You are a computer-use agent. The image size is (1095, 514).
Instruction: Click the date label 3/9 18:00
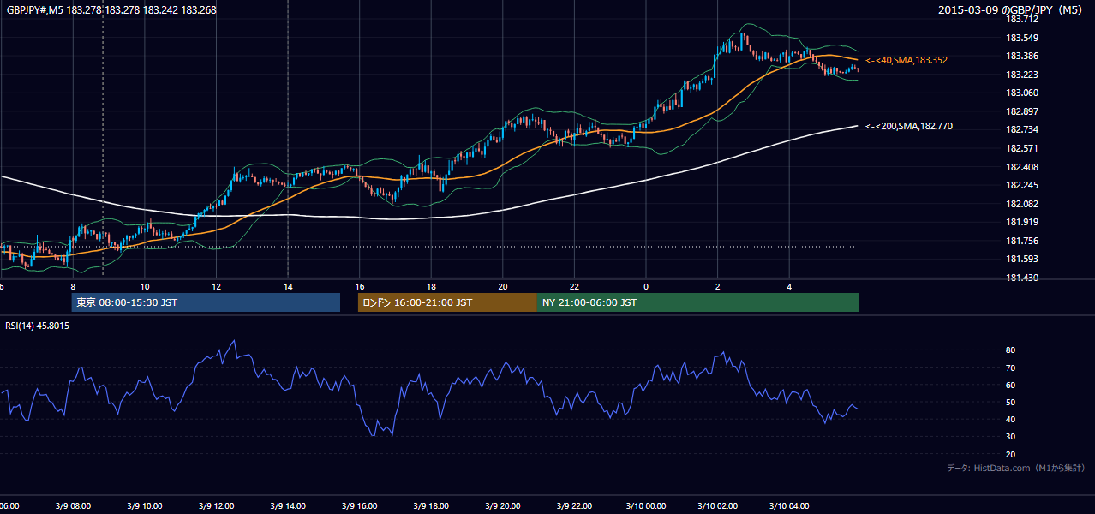click(431, 506)
